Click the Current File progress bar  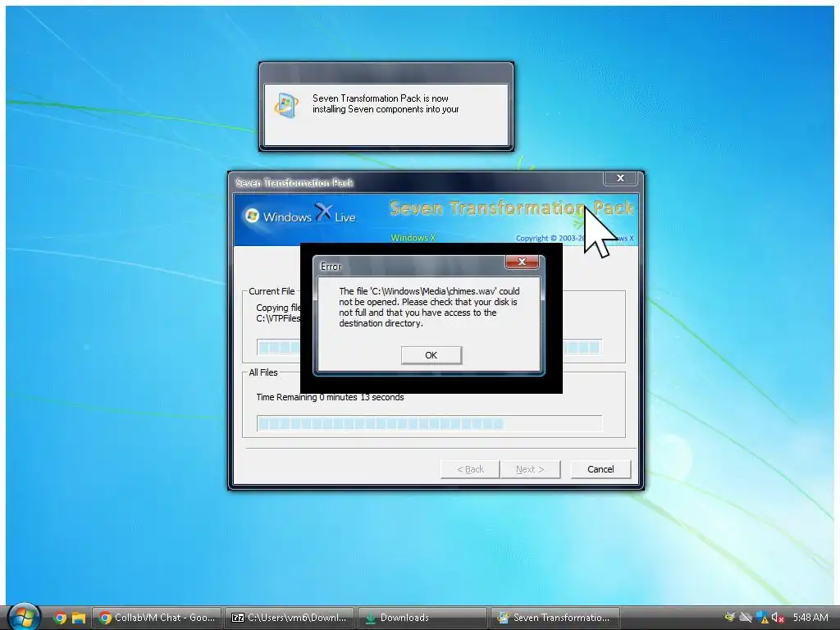429,347
